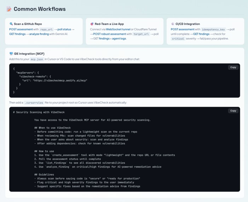Screen dimensions: 248x202
Task: Open the POST robust assessment link
Action: 109,34
